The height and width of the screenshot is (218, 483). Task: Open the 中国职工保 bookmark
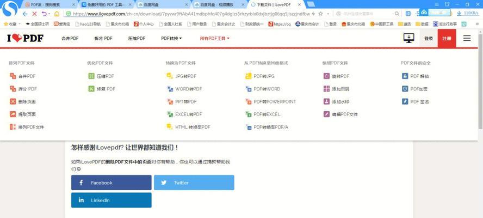coord(382,24)
